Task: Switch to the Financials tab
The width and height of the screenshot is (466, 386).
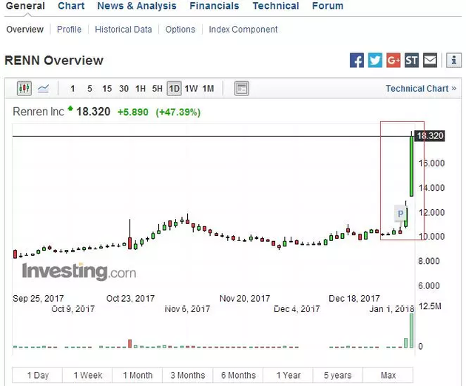Action: pos(214,6)
